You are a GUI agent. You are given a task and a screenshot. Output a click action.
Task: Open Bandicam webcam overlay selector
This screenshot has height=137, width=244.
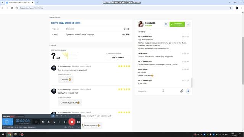37,122
